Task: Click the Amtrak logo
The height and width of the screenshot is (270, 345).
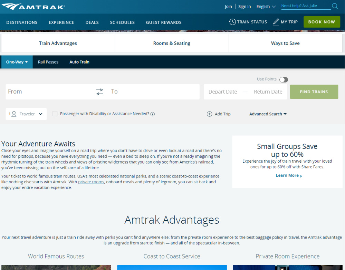Action: pyautogui.click(x=33, y=7)
